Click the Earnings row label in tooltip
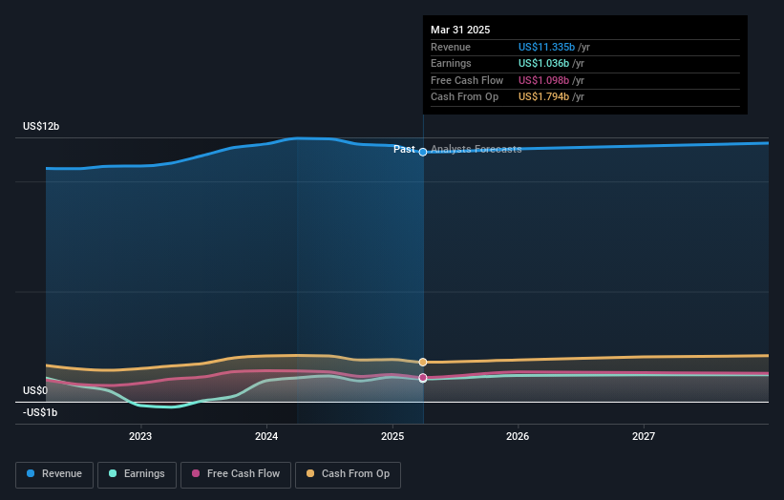Screen dimensions: 784x500 (451, 63)
